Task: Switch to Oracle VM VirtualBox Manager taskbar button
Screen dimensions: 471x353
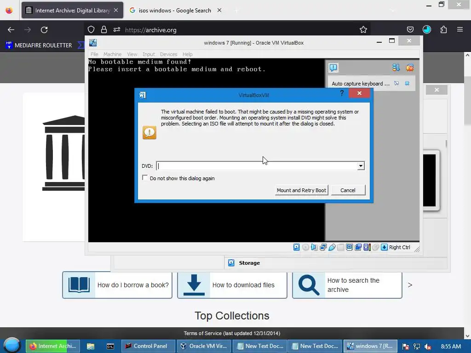Action: 203,346
